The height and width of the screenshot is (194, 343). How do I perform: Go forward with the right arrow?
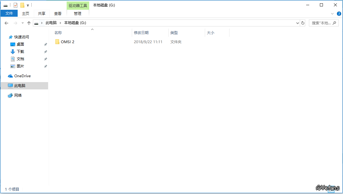click(x=15, y=23)
